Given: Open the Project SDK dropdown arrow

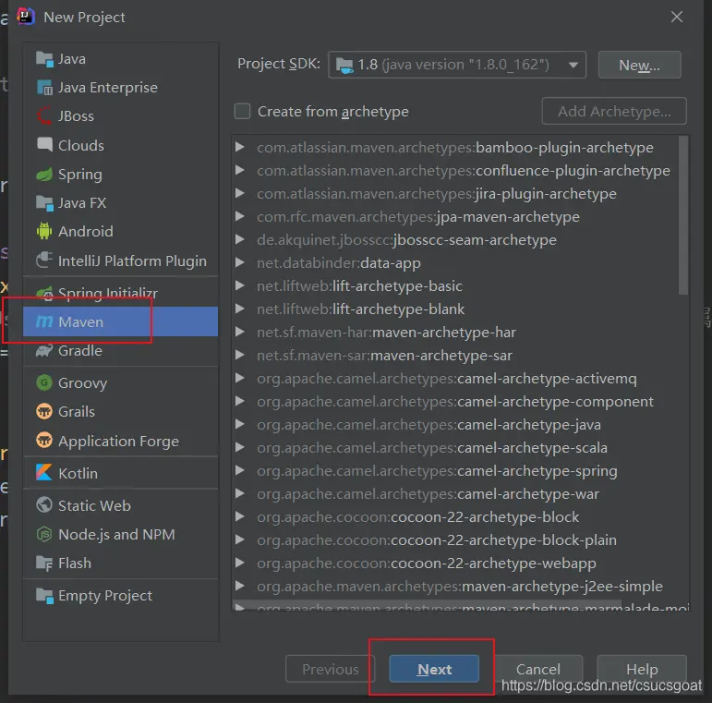Looking at the screenshot, I should pyautogui.click(x=573, y=65).
